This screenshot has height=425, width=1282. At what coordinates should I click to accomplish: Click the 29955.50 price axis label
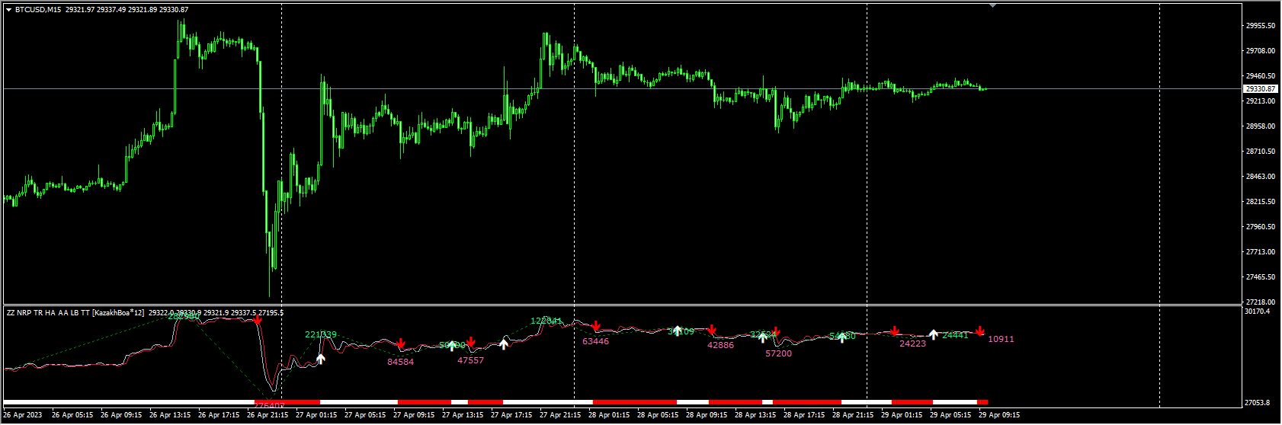click(1261, 25)
